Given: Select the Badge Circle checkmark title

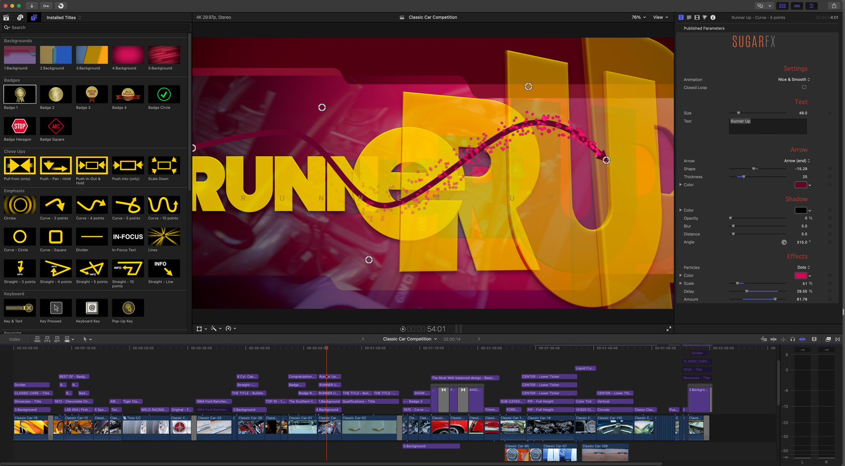Looking at the screenshot, I should click(164, 95).
